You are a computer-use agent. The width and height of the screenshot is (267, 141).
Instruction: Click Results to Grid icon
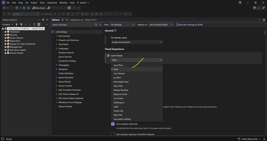(96, 14)
